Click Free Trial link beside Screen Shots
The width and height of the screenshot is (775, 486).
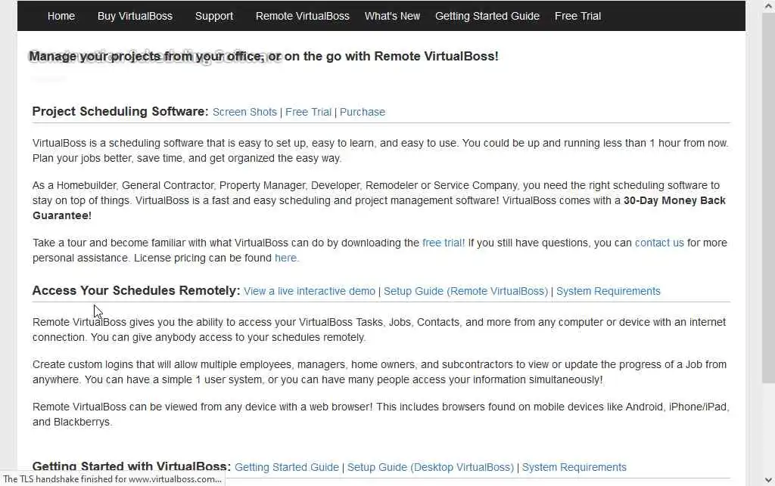pyautogui.click(x=309, y=112)
